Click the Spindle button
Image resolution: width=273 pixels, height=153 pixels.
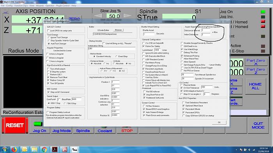(x=83, y=131)
